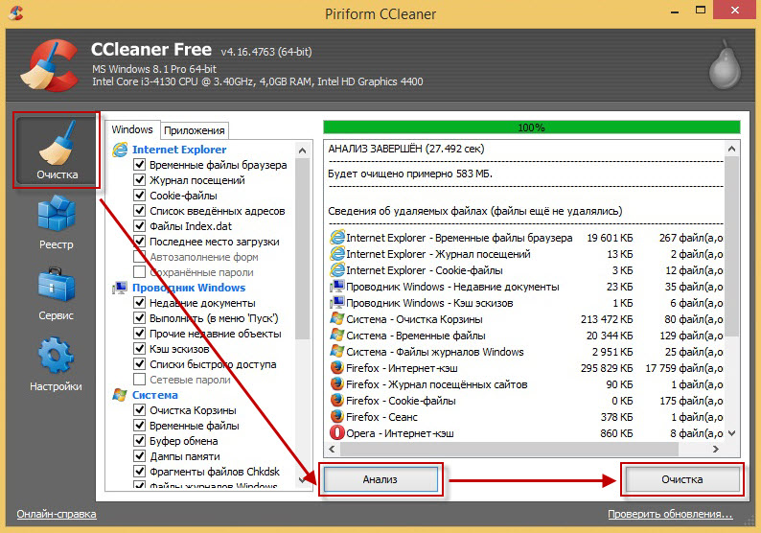Select the Firefox Интернет-кэш result row icon
The image size is (761, 533).
(x=336, y=367)
